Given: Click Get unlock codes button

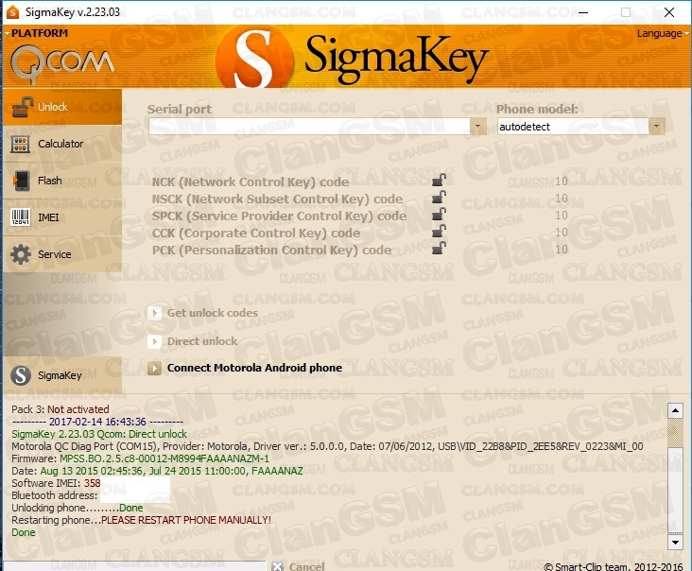Looking at the screenshot, I should [213, 313].
